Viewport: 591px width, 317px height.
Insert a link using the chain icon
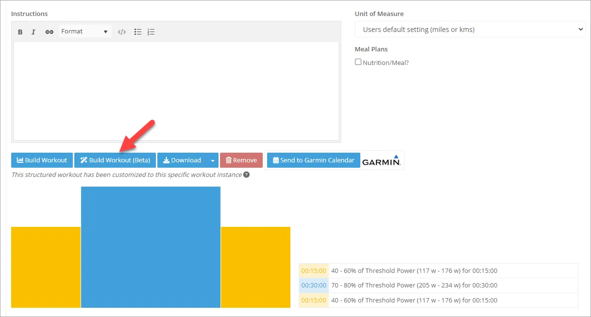click(x=49, y=32)
